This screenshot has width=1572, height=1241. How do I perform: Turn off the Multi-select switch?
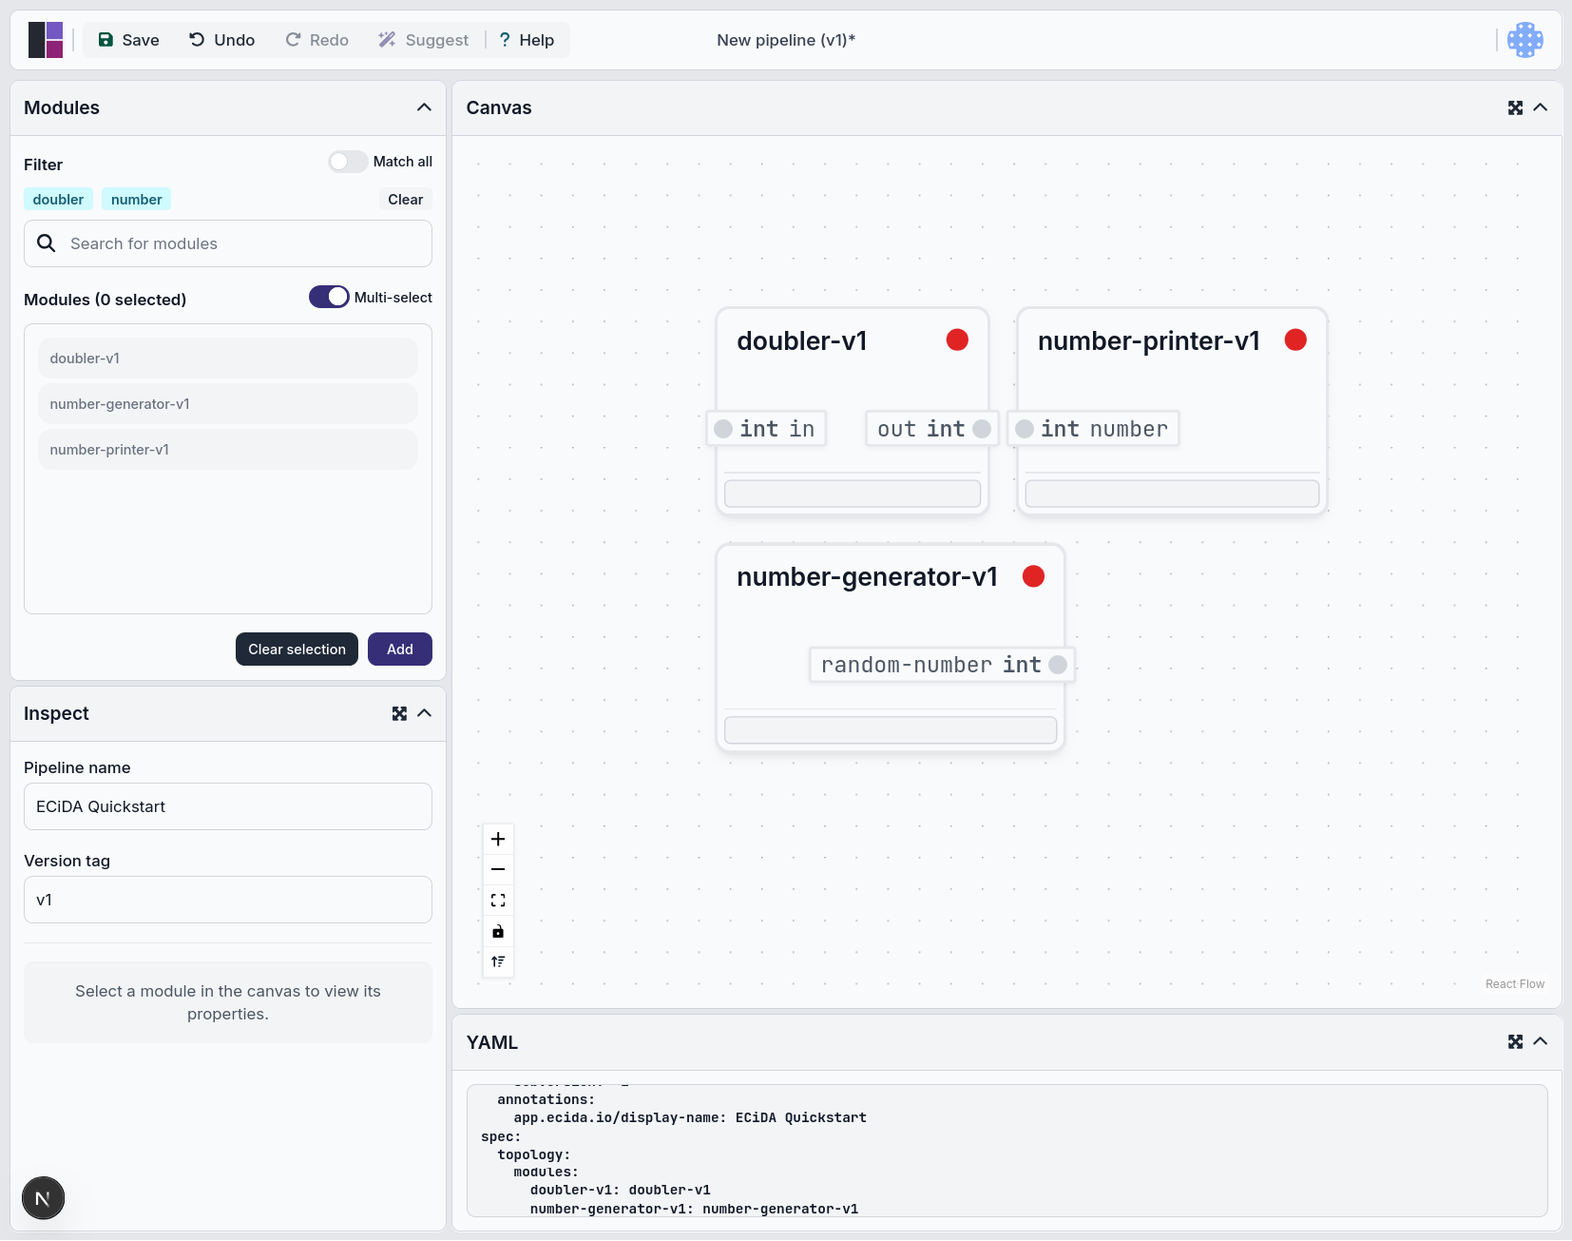[329, 297]
